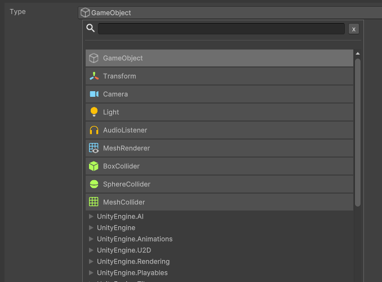This screenshot has height=282, width=382.
Task: Expand the UnityEngine.Animations namespace
Action: pos(91,239)
